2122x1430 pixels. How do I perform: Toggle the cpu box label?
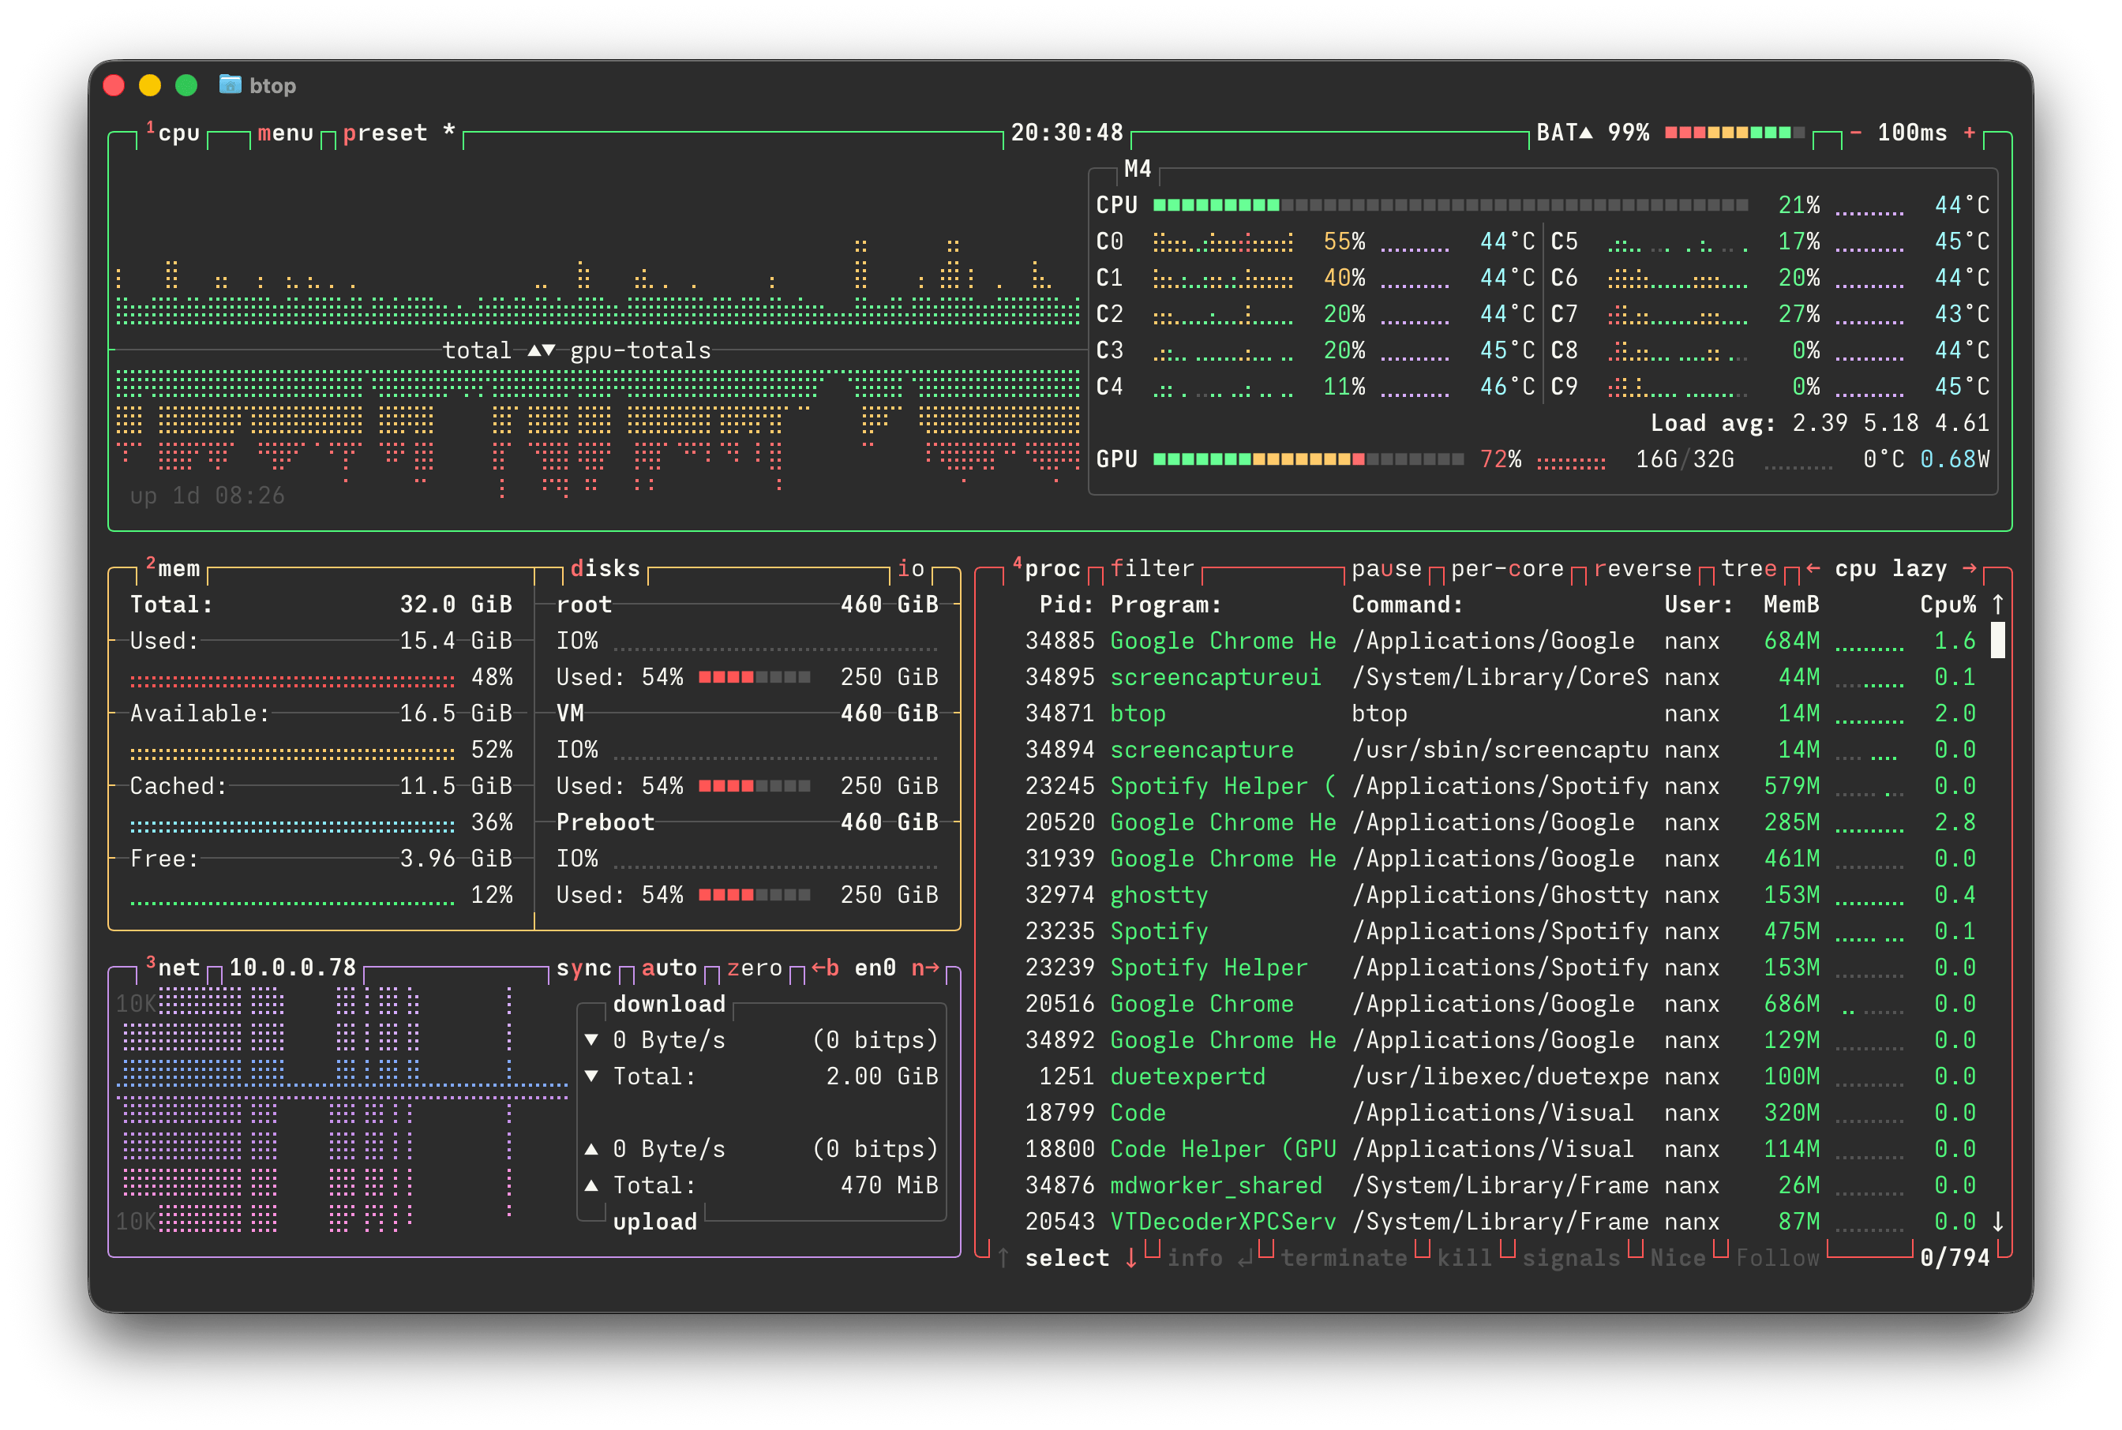point(172,133)
